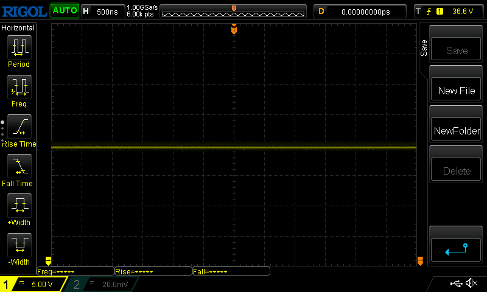Click the Horizontal menu header
Screen dimensions: 487x292
(x=18, y=28)
